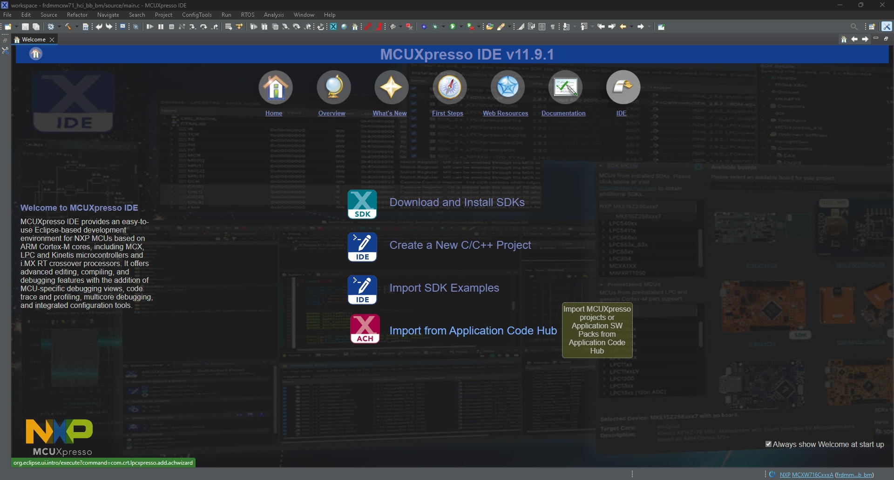
Task: Click the New project toolbar icon
Action: click(8, 27)
